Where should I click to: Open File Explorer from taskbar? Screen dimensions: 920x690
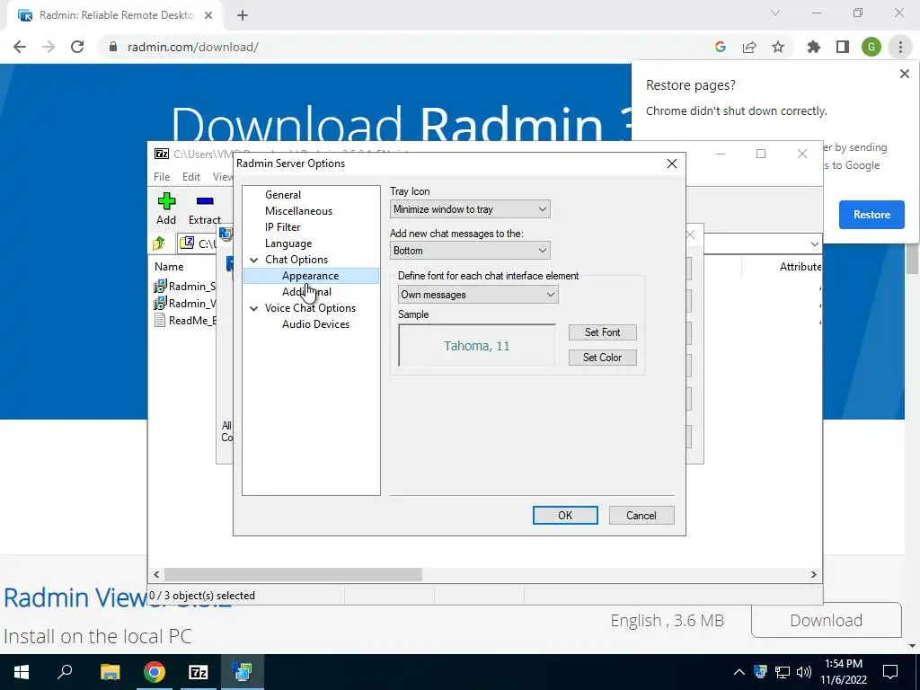tap(110, 672)
